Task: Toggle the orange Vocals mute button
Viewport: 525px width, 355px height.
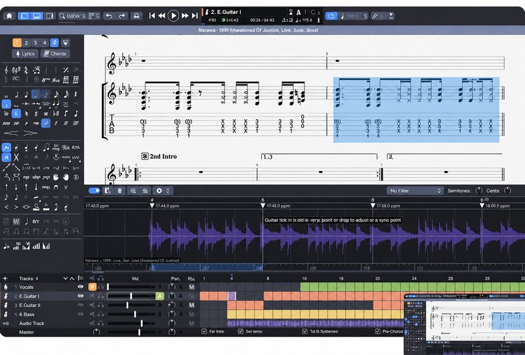Action: point(92,287)
